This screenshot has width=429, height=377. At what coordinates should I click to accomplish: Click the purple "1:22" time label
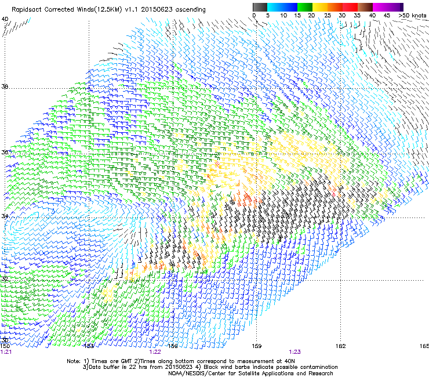click(x=155, y=352)
